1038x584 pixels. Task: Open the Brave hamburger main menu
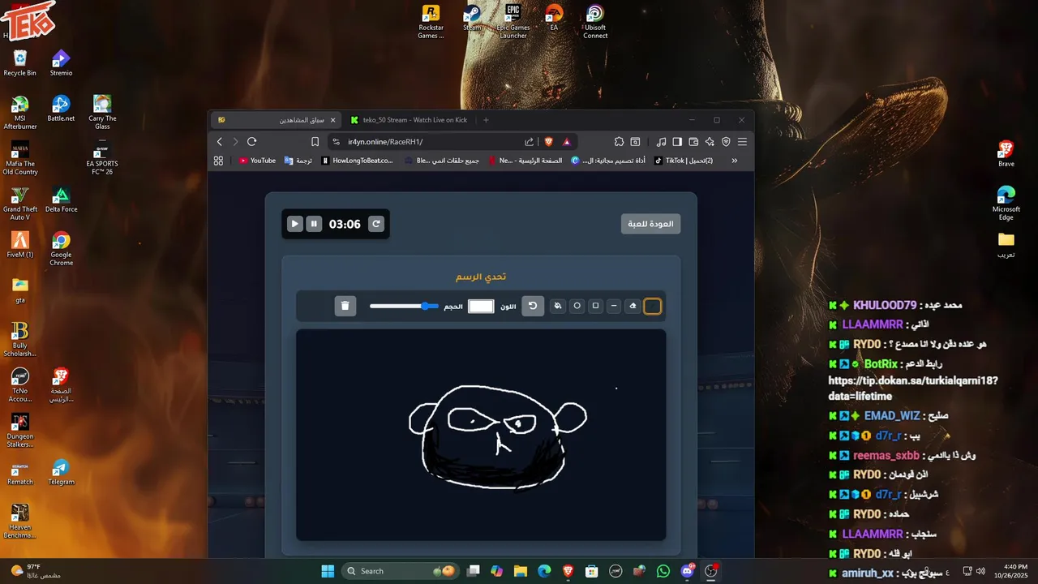point(742,141)
